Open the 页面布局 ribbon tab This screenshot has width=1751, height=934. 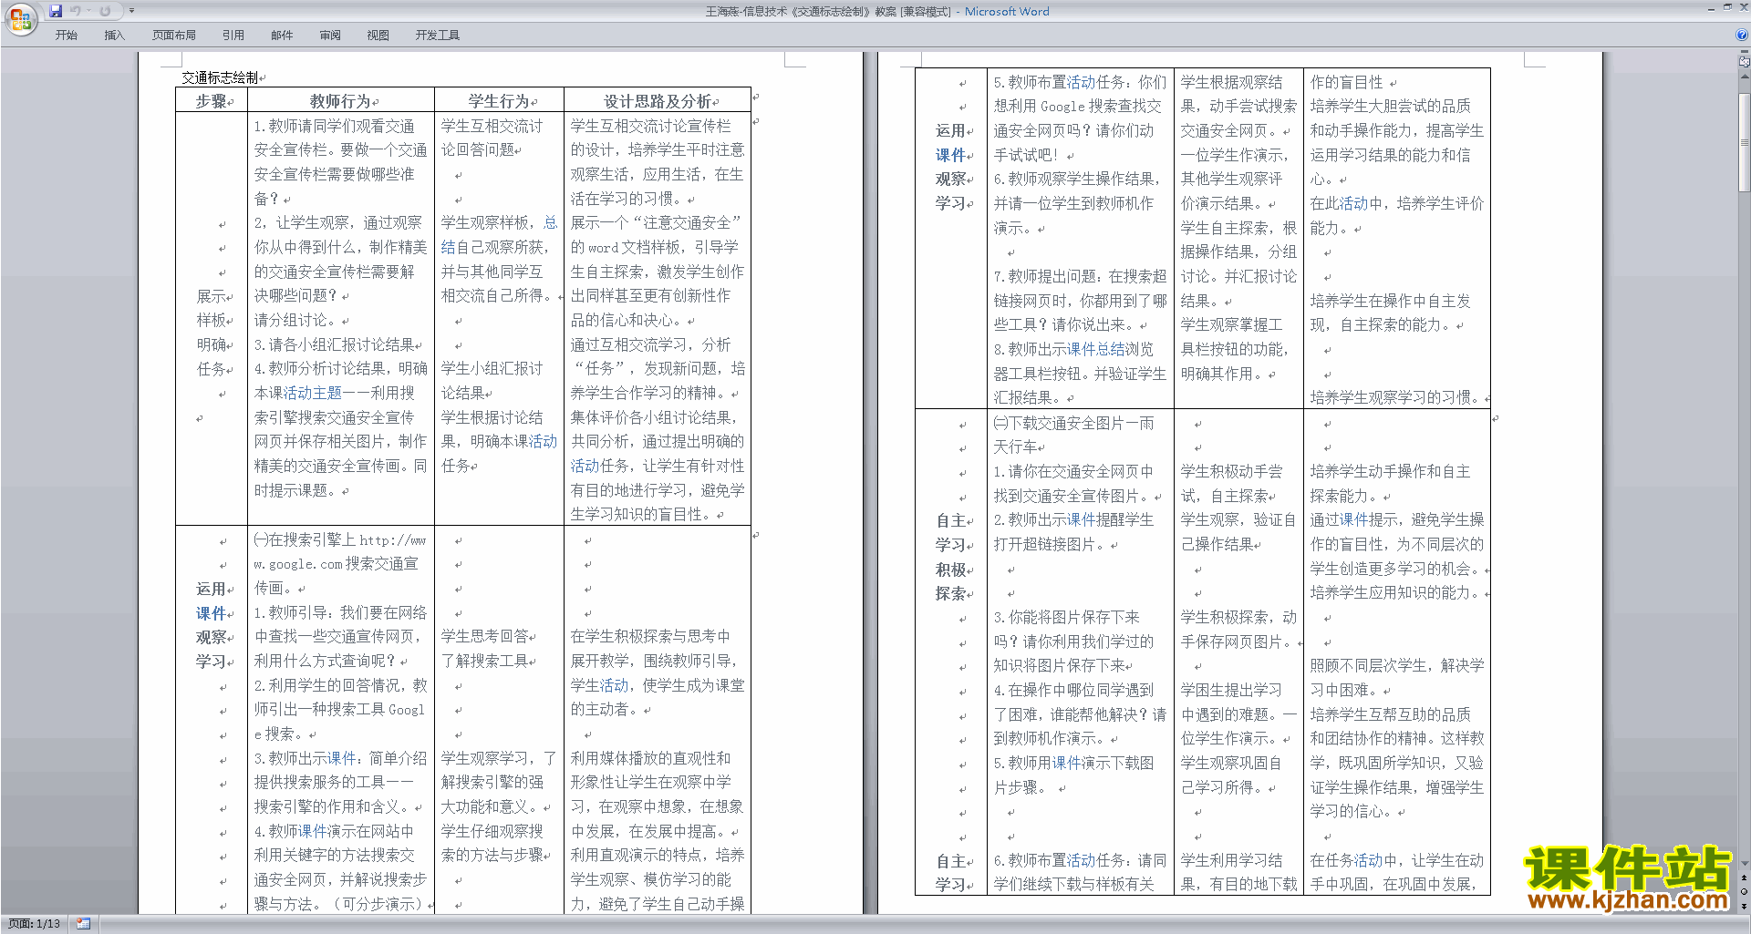click(174, 36)
